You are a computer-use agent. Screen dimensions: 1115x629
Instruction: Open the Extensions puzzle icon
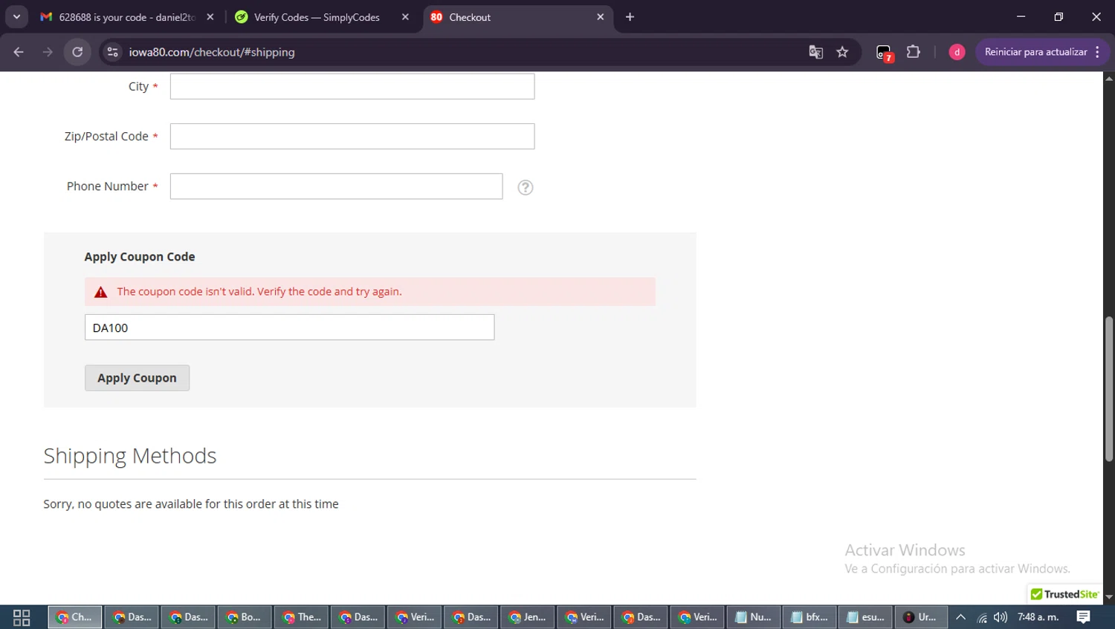coord(914,52)
